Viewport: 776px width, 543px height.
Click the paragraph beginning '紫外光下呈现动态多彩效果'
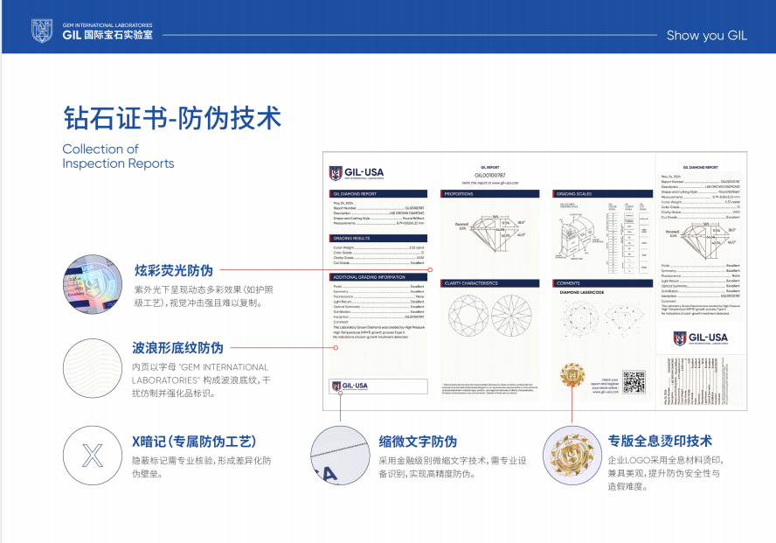click(204, 296)
